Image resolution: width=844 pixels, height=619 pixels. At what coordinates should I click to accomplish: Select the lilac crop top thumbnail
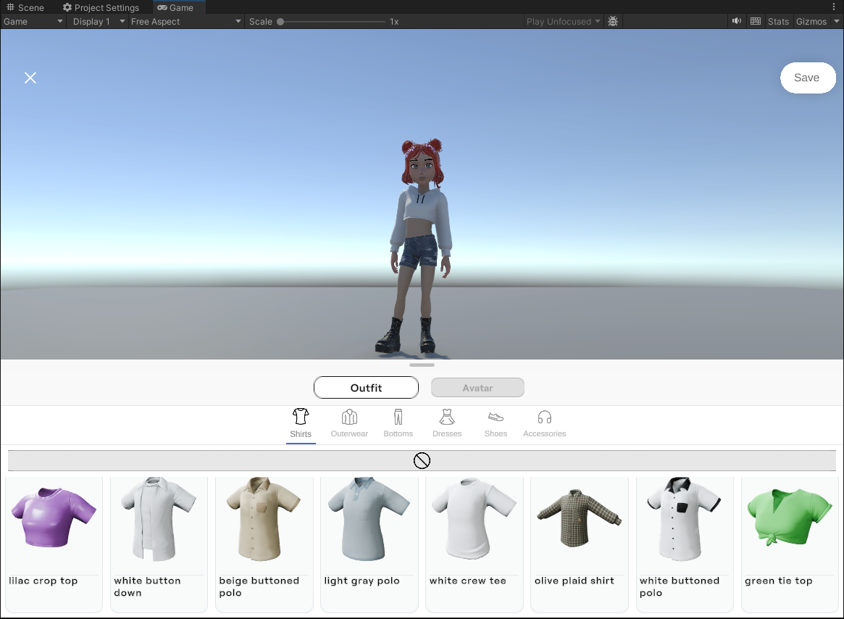coord(54,518)
